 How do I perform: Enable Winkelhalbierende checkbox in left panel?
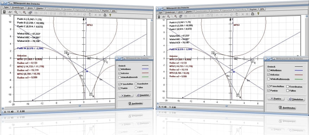(x=120, y=77)
